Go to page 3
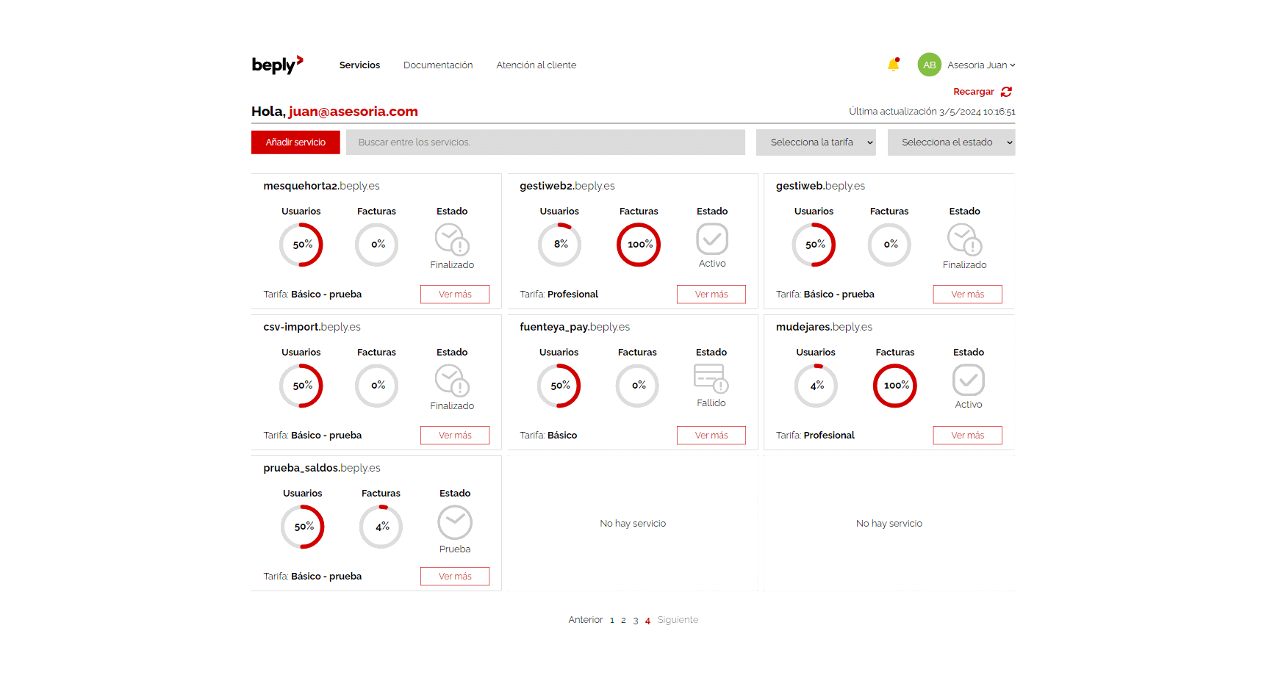 (x=636, y=621)
